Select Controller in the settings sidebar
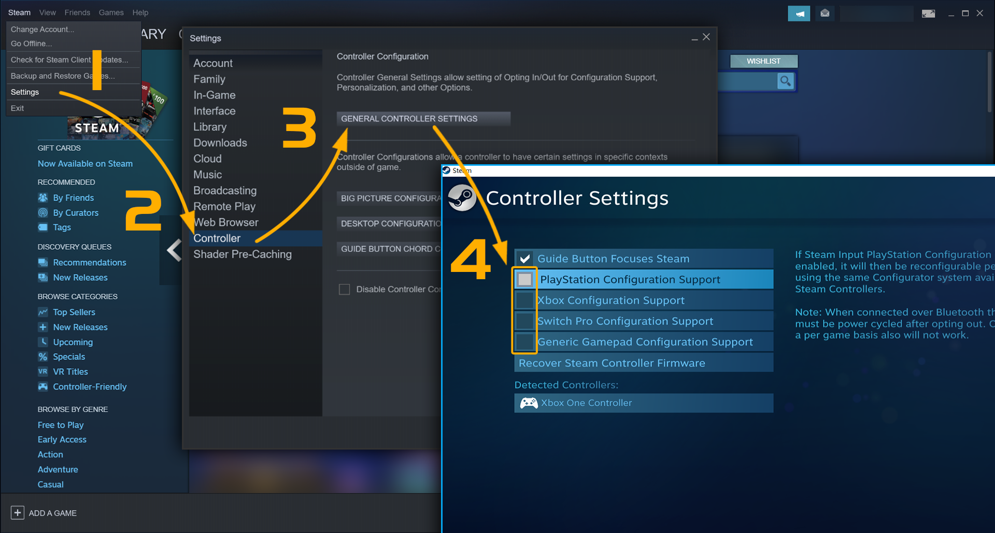Image resolution: width=995 pixels, height=533 pixels. [217, 238]
